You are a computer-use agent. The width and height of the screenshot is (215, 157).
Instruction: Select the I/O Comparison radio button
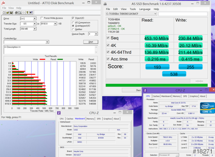(x=73, y=23)
